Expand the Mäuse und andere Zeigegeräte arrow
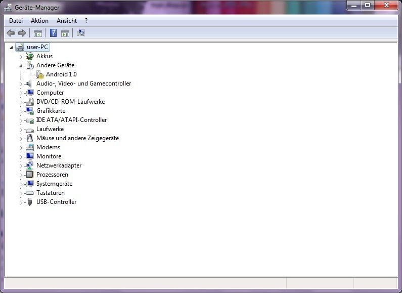402x293 pixels. coord(21,139)
